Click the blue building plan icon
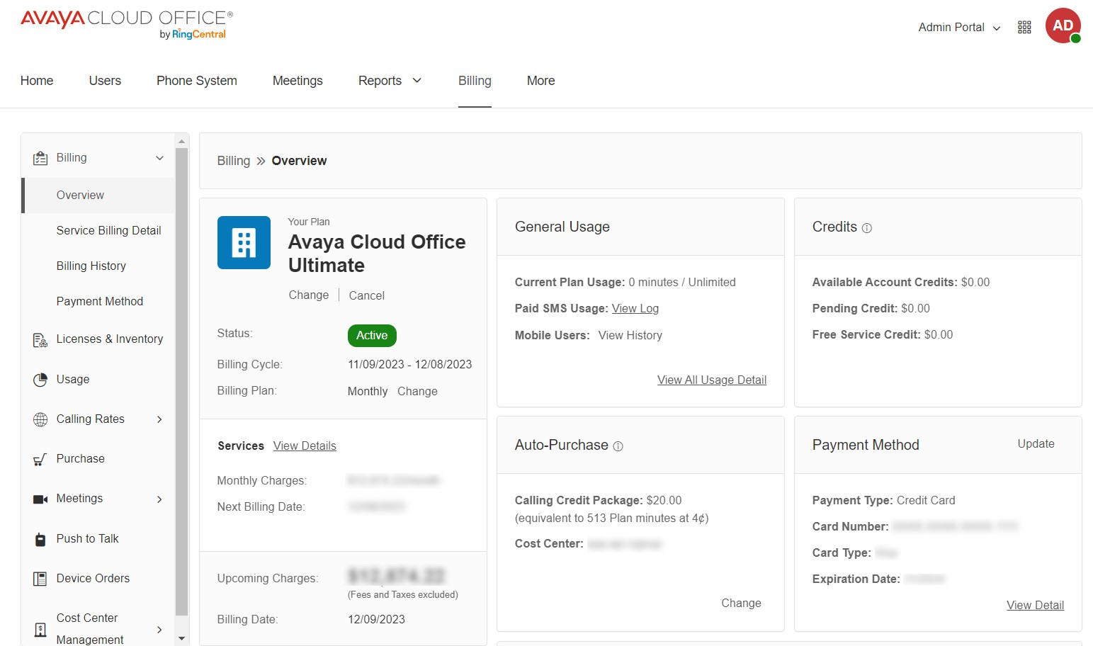The image size is (1093, 646). [244, 242]
